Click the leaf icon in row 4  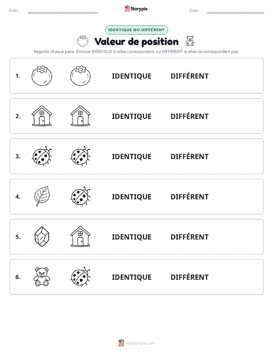coord(42,196)
